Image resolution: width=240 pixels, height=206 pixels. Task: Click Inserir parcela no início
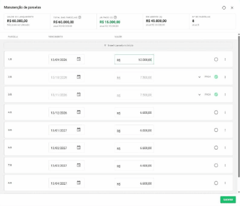pyautogui.click(x=118, y=45)
